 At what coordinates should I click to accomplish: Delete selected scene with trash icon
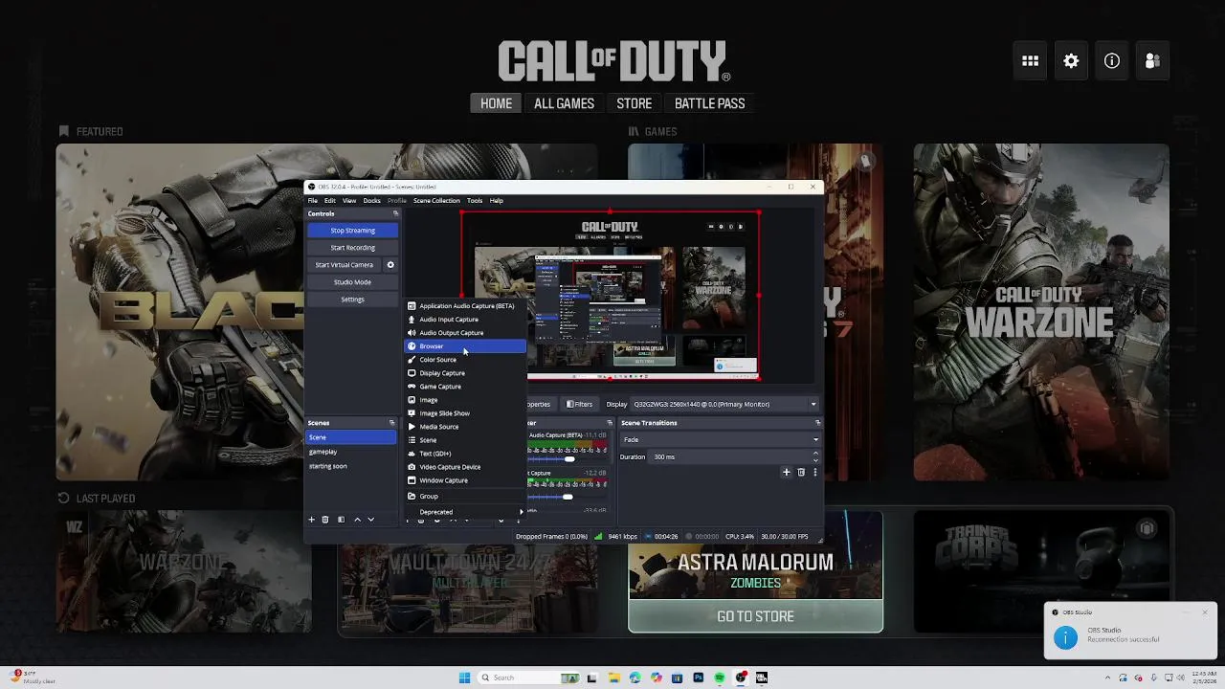pos(325,520)
